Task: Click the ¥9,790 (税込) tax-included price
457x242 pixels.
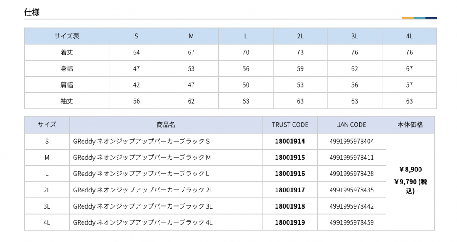Action: tap(411, 186)
